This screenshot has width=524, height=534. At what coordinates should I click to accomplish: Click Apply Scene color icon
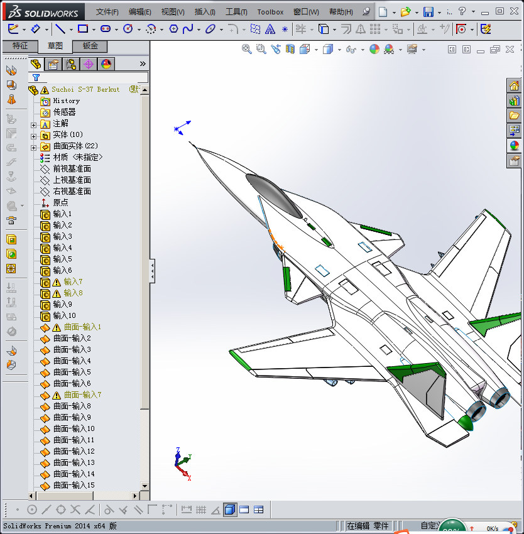389,50
